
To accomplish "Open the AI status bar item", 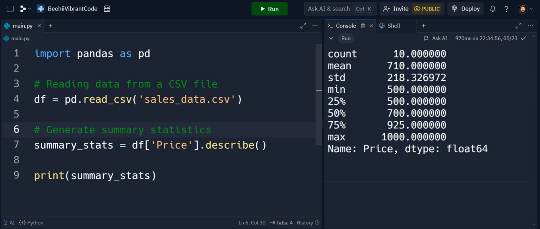I will [9, 223].
